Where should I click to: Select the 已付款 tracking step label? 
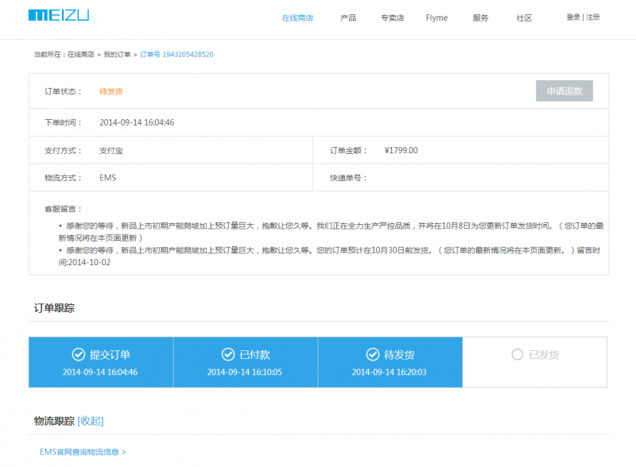pyautogui.click(x=254, y=355)
